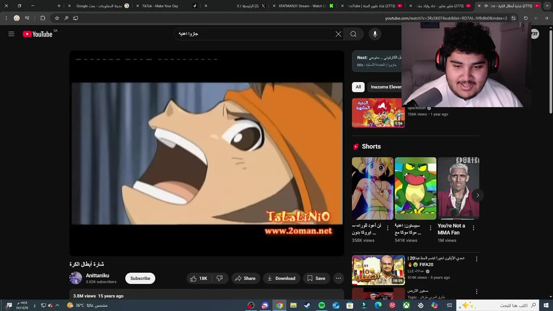Reload the page
Viewport: 553px width, 311px height.
click(526, 18)
